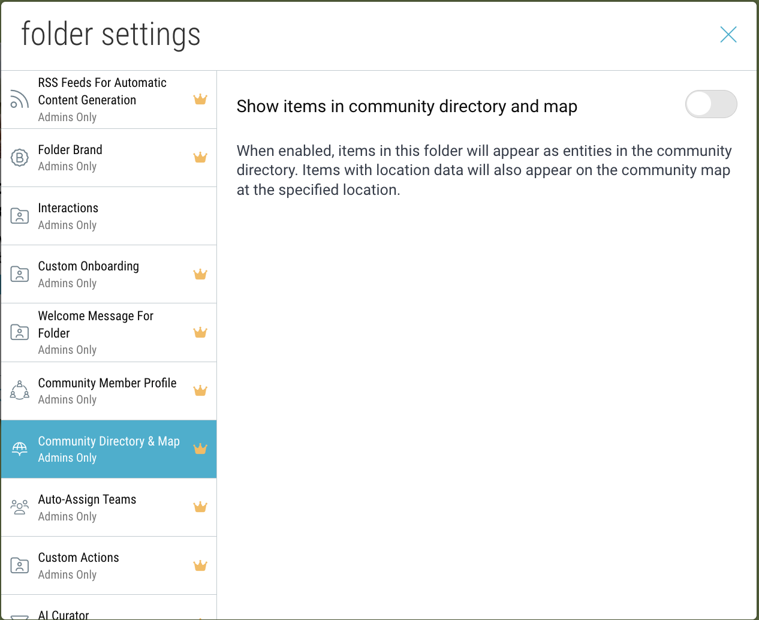
Task: Click the crown icon beside RSS Feeds
Action: pyautogui.click(x=200, y=100)
